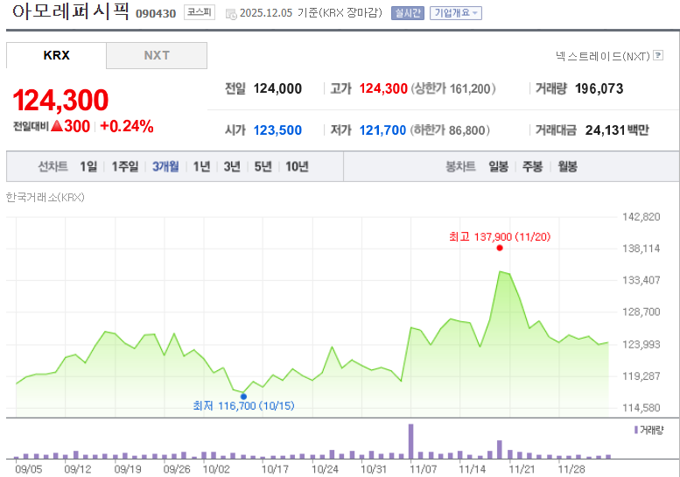Click the +0.24% change value
The height and width of the screenshot is (477, 680).
127,126
